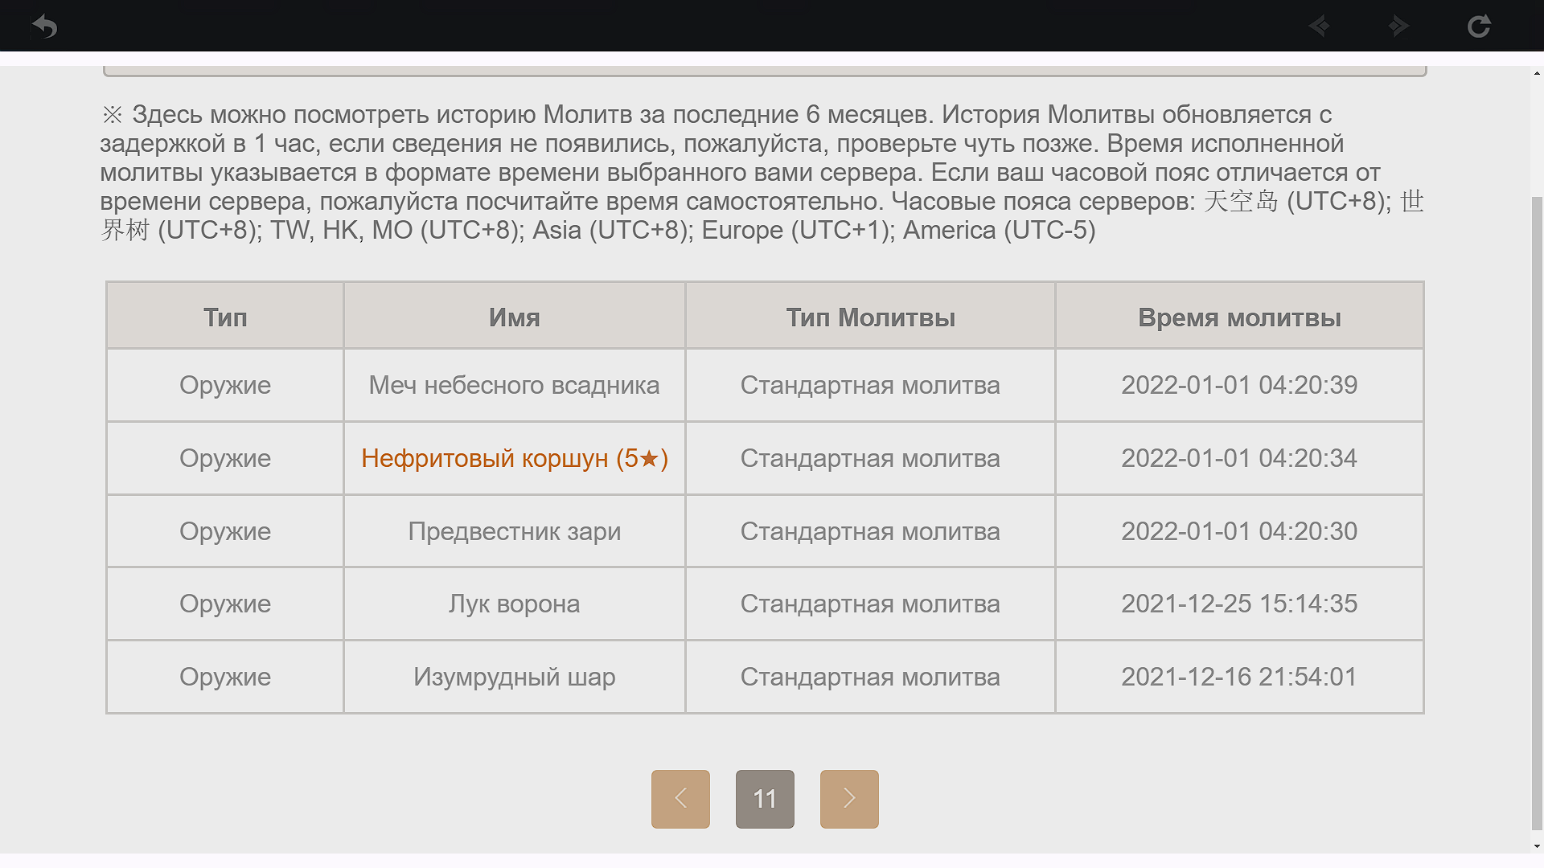Click the Лук ворона name cell
1544x868 pixels.
[515, 604]
